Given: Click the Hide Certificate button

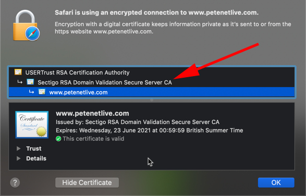Looking at the screenshot, I should tap(87, 182).
